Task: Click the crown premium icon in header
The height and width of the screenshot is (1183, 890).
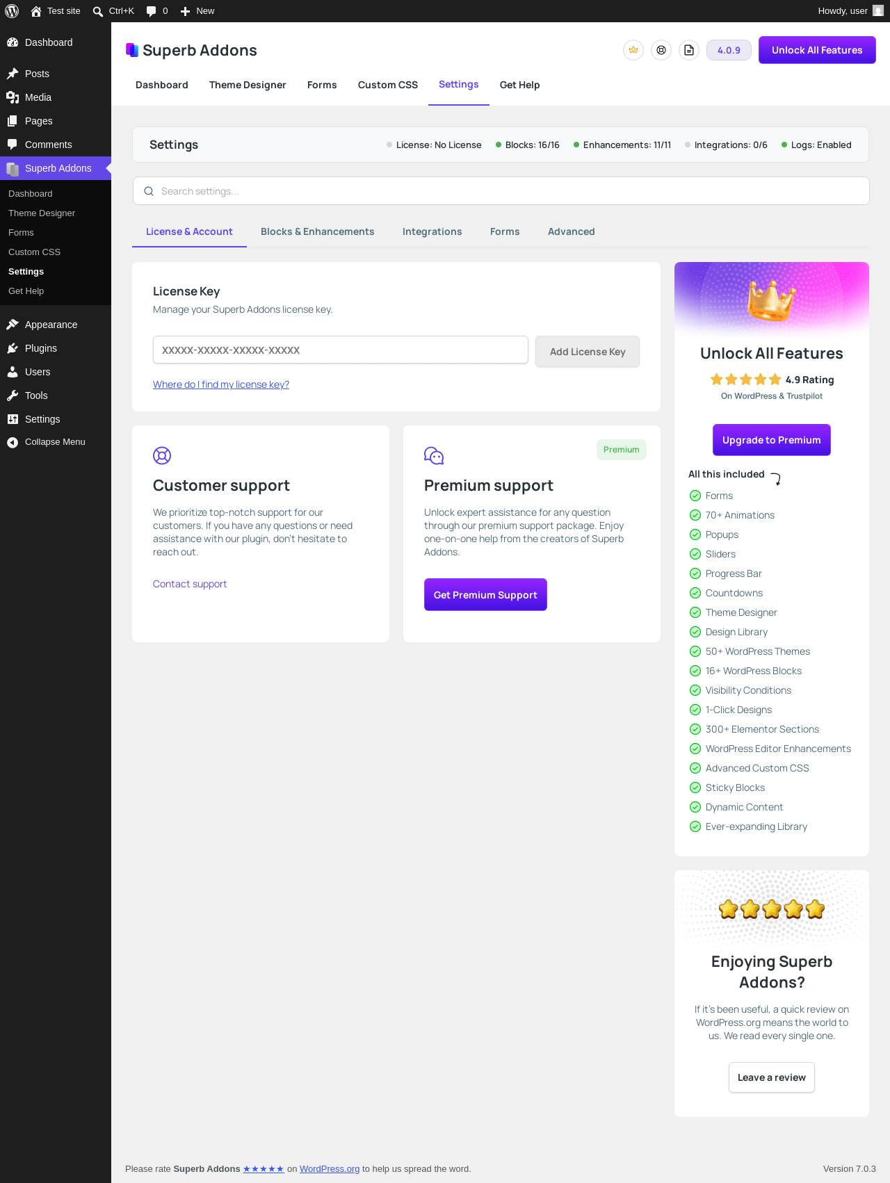Action: (633, 50)
